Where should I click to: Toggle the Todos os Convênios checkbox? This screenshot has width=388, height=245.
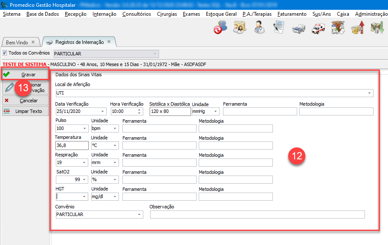click(x=5, y=53)
